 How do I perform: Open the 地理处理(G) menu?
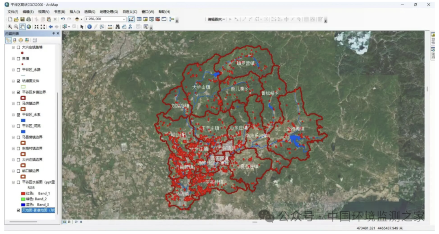coord(109,12)
